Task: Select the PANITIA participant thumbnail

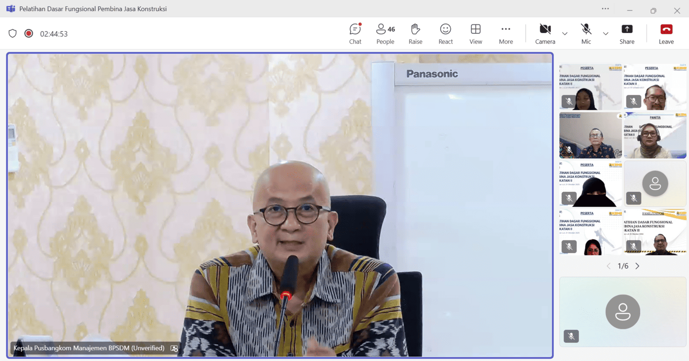Action: 655,135
